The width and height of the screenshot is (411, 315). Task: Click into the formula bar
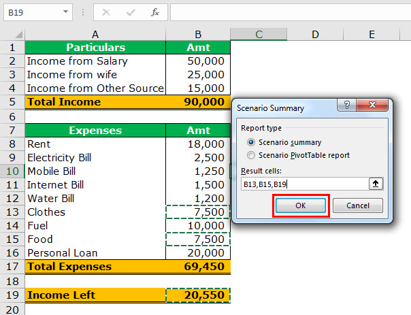click(x=291, y=12)
